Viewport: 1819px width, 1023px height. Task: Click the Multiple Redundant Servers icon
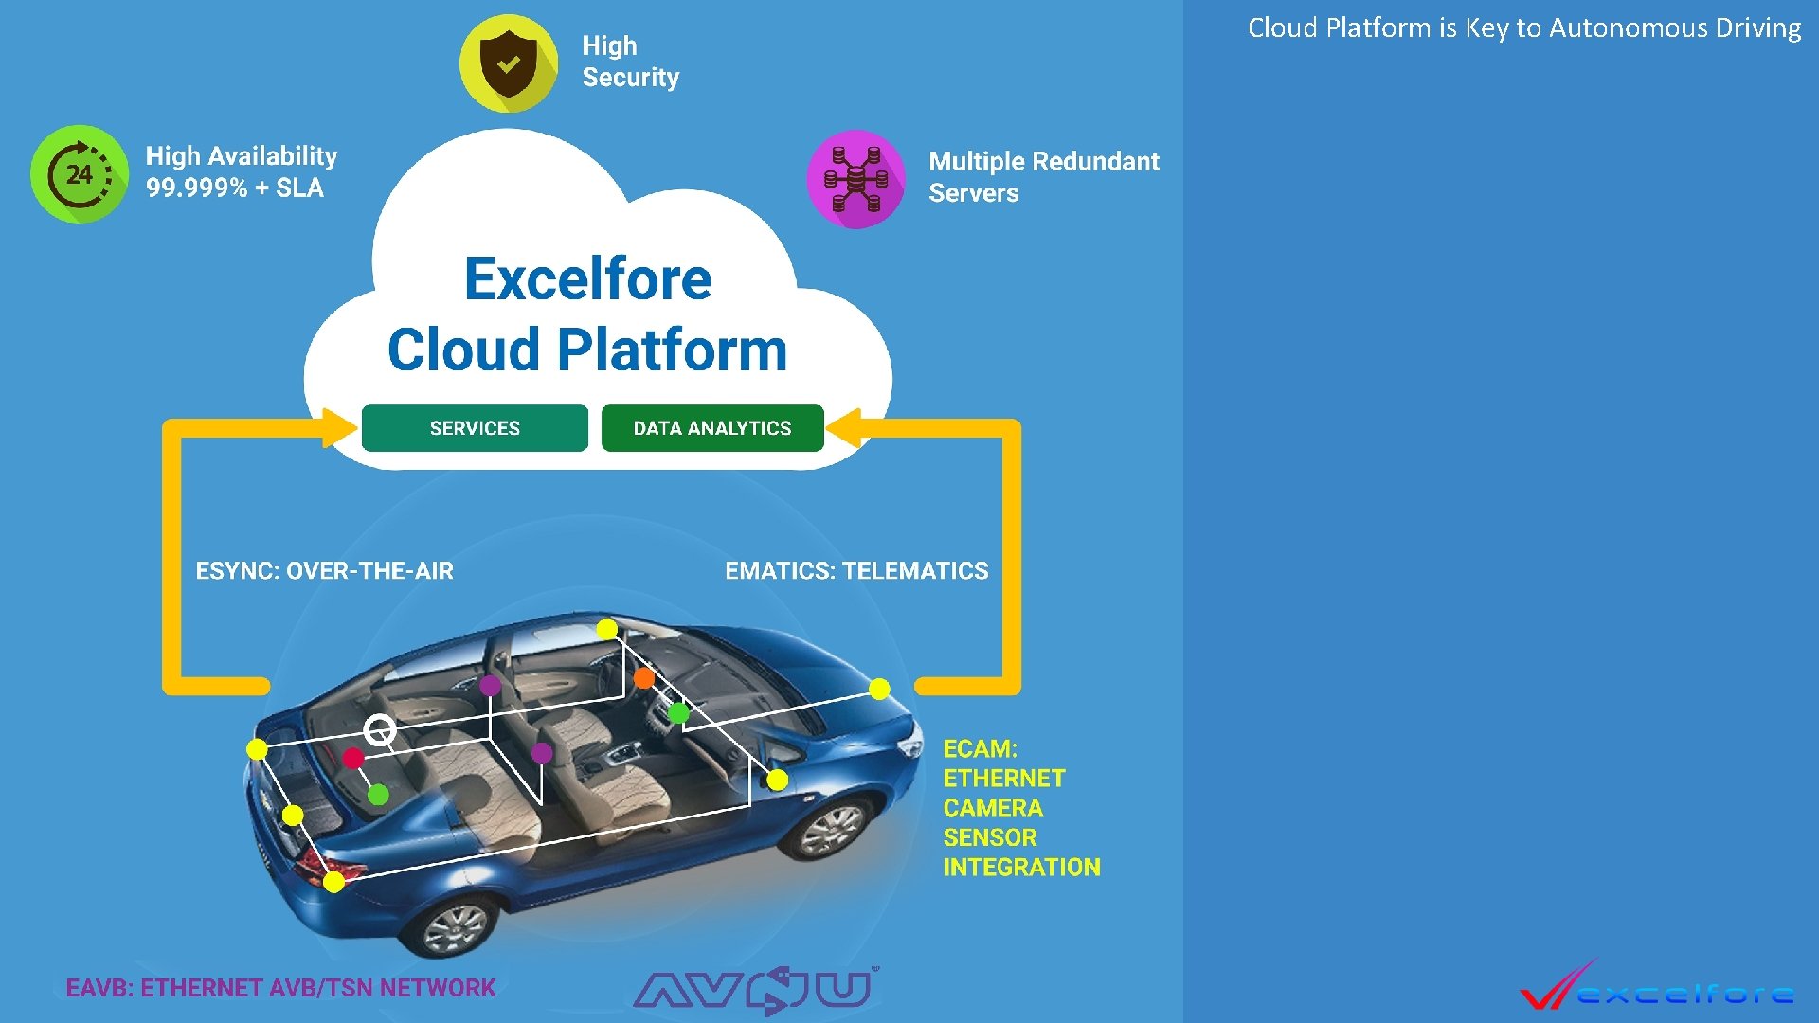855,179
